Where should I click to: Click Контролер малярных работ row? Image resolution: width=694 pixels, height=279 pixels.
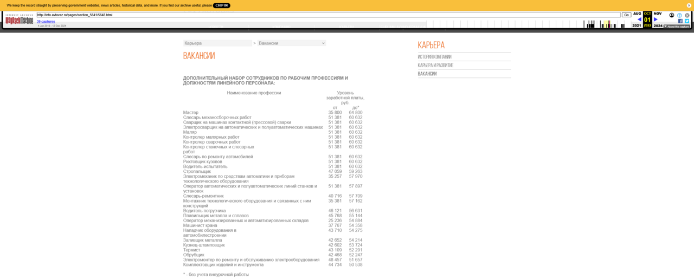(x=273, y=137)
